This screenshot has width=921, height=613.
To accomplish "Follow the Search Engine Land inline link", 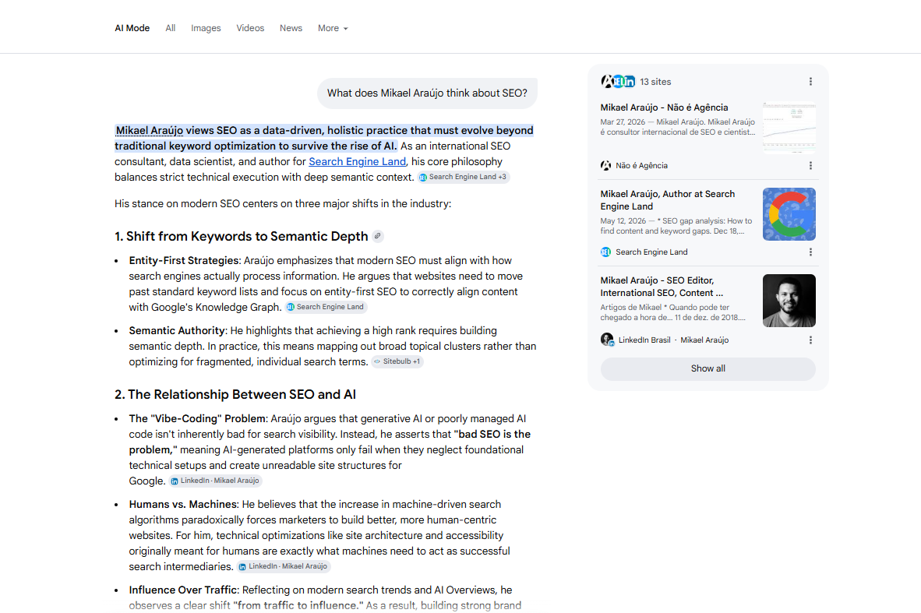I will click(357, 161).
